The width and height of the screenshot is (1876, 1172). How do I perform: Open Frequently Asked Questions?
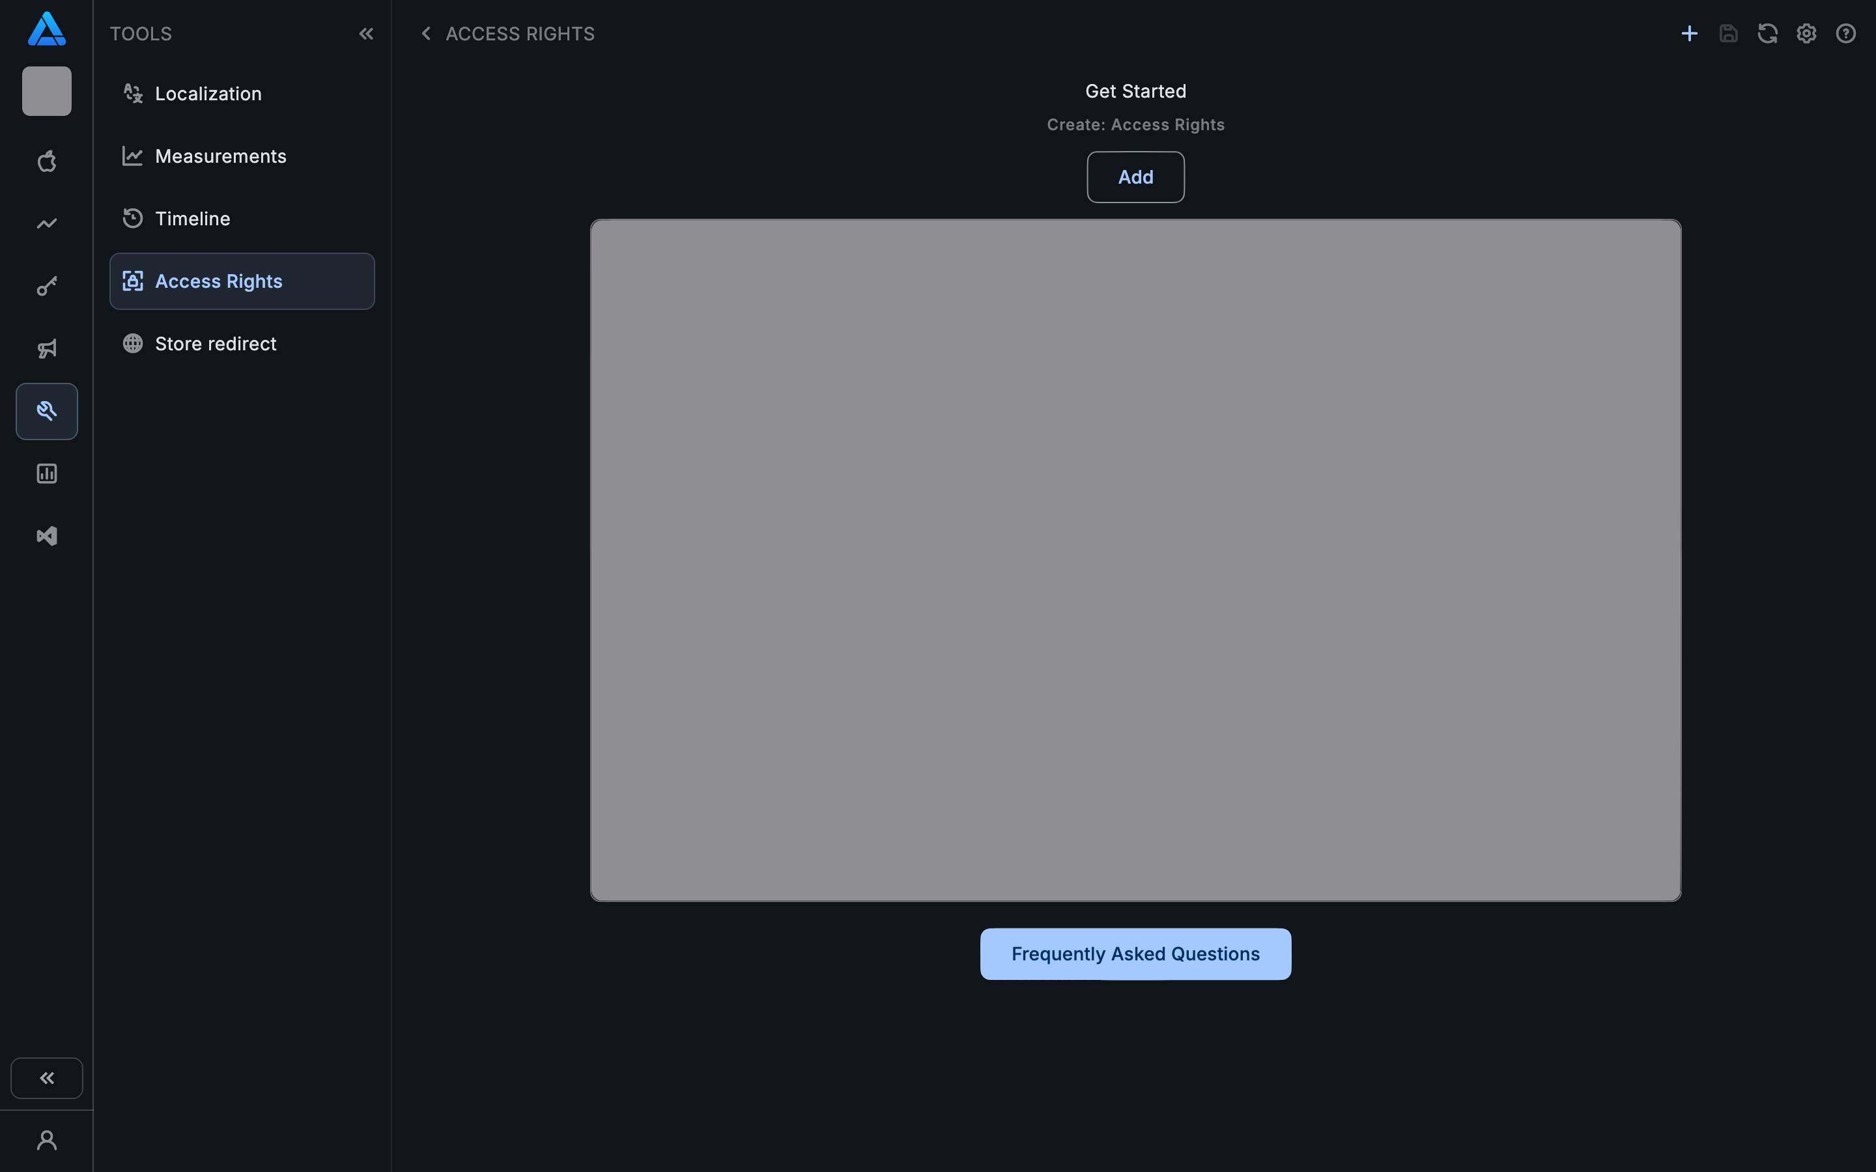pyautogui.click(x=1135, y=953)
